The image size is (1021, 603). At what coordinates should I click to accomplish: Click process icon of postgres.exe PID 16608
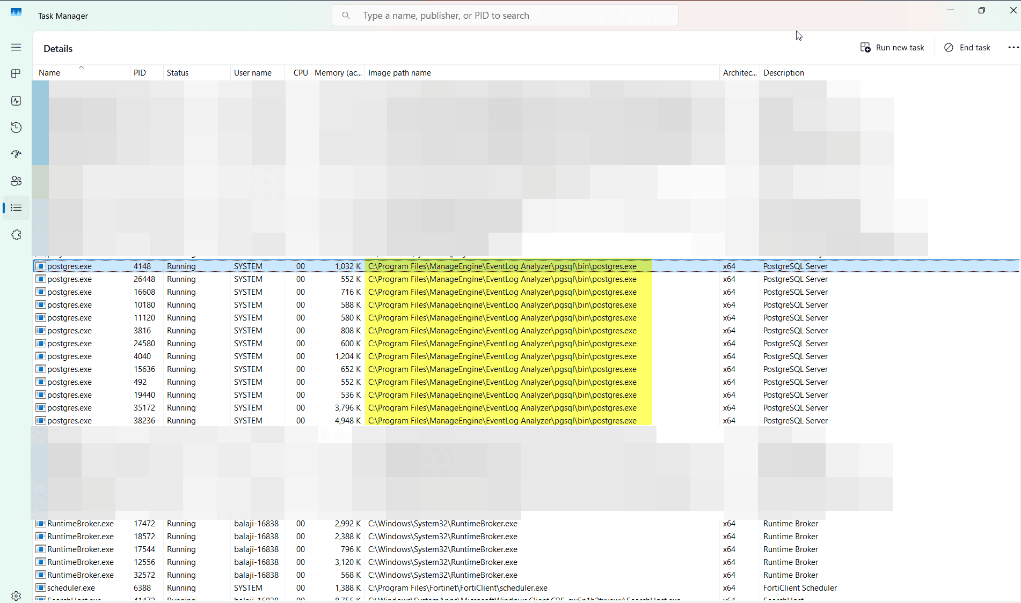(40, 292)
